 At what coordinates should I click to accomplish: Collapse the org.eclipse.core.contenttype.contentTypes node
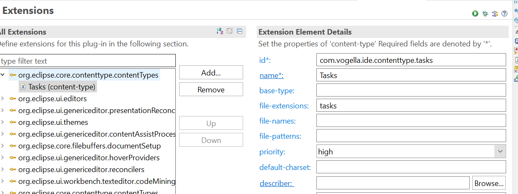(3, 75)
